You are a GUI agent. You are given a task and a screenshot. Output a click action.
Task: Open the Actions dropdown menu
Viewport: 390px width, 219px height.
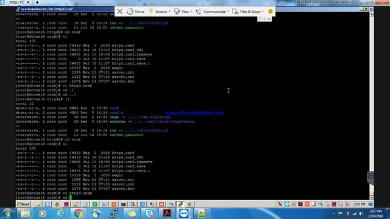click(x=160, y=12)
